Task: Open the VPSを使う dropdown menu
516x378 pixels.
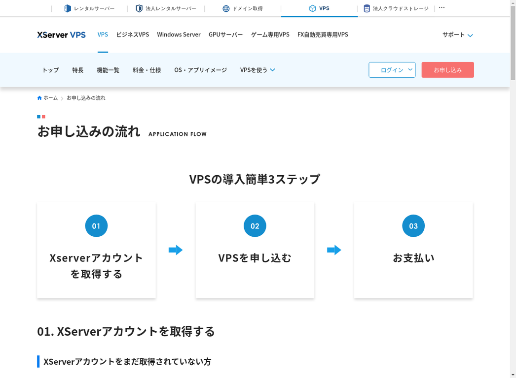Action: coord(257,70)
